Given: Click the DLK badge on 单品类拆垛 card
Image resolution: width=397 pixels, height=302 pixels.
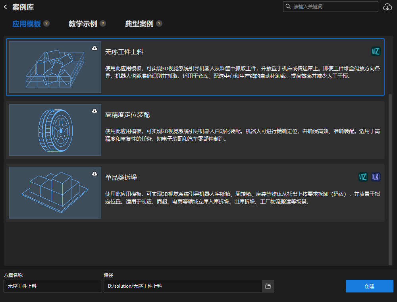Looking at the screenshot, I should 375,177.
